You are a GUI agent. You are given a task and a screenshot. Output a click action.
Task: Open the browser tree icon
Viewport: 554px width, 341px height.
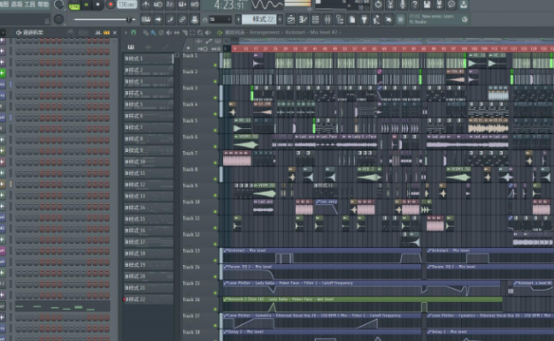coord(340,19)
